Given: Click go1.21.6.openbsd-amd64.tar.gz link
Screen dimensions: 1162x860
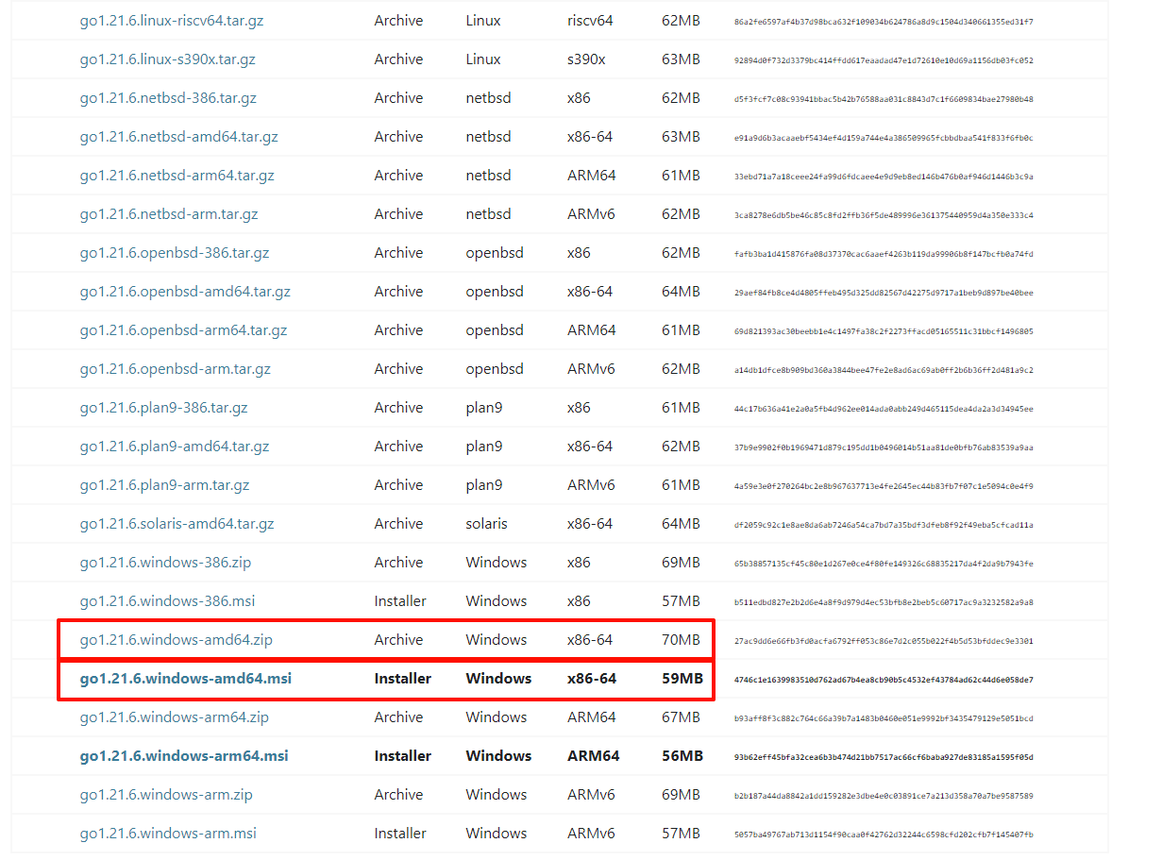Looking at the screenshot, I should 185,292.
